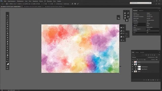Toggle lock all layer attributes
This screenshot has width=162, height=91.
145,60
